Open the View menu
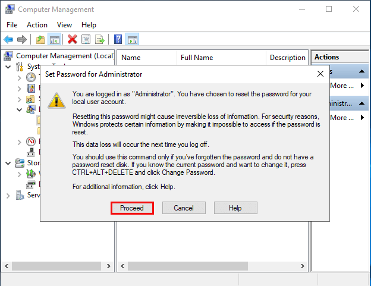 pyautogui.click(x=64, y=25)
